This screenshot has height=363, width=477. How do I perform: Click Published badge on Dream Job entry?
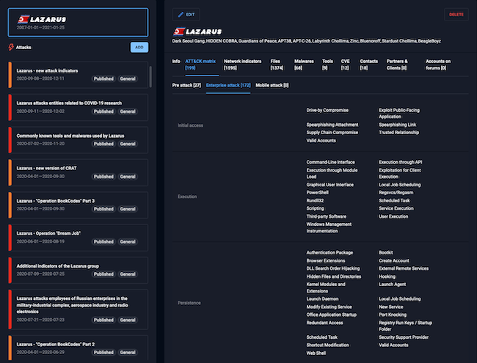pyautogui.click(x=103, y=242)
